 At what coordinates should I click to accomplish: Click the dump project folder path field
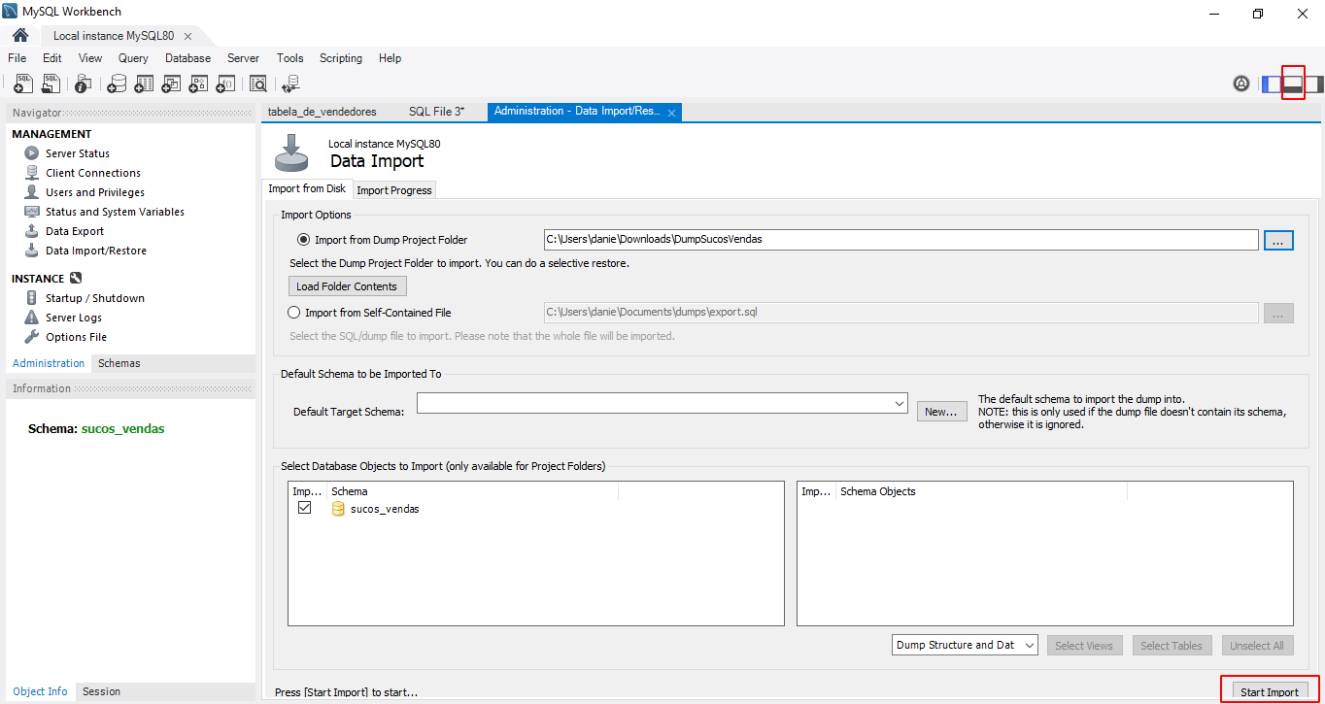click(900, 240)
